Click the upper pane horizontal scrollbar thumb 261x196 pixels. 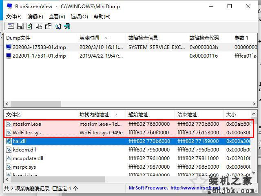pyautogui.click(x=36, y=104)
